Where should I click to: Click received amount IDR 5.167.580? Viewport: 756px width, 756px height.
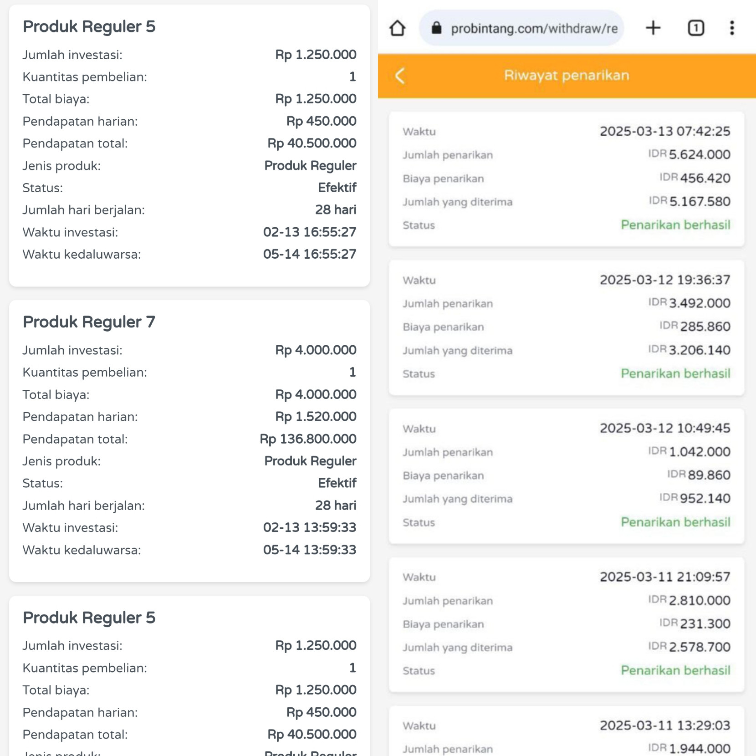[690, 201]
